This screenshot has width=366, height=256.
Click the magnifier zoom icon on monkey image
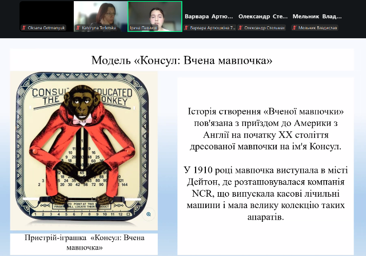(x=149, y=214)
